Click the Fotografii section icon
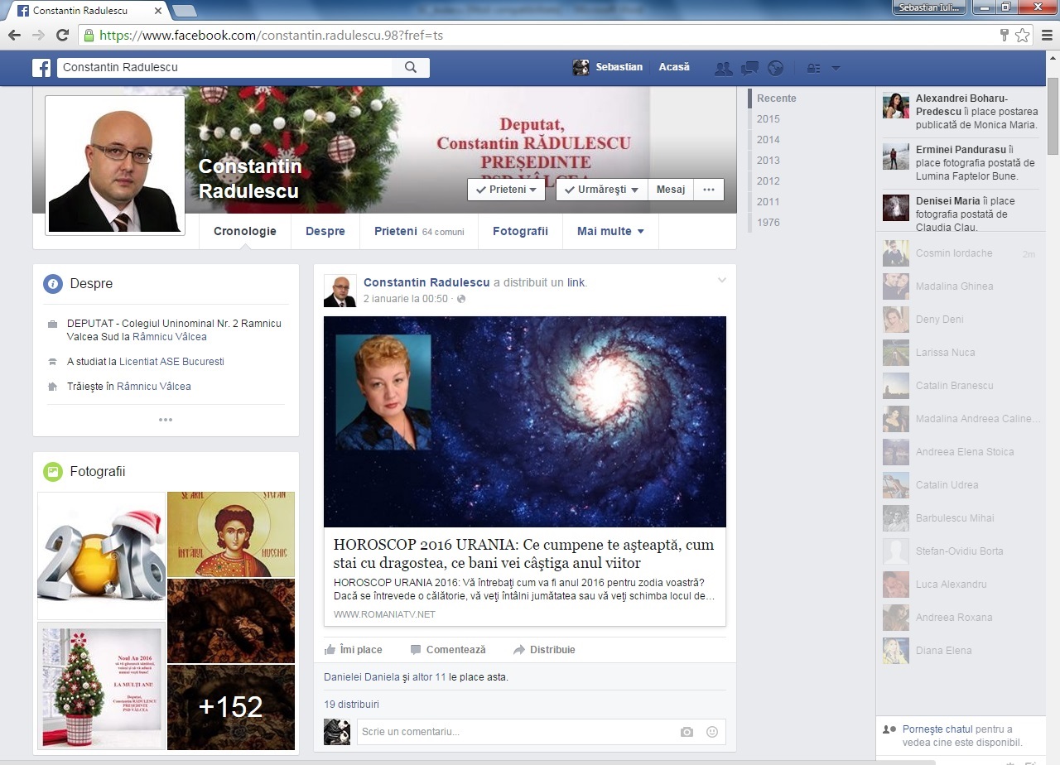This screenshot has height=765, width=1060. [53, 472]
